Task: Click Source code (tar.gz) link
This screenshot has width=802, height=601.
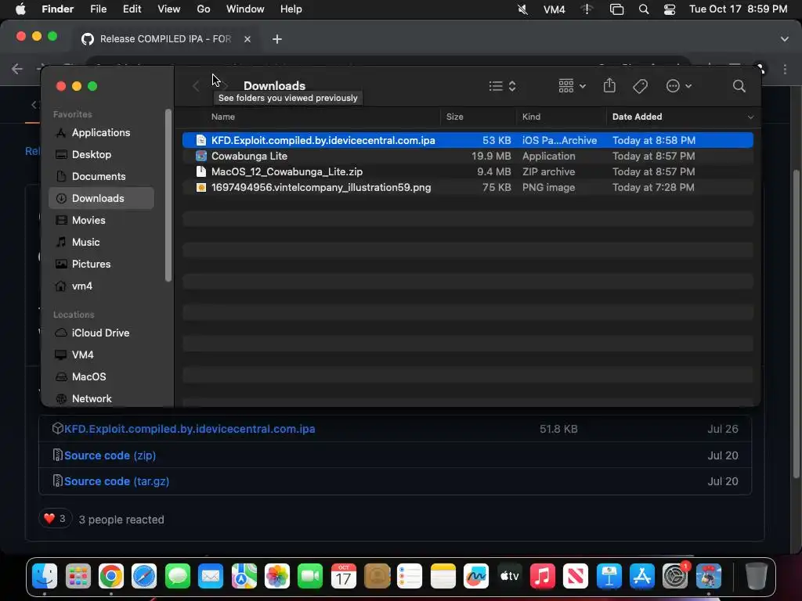Action: pyautogui.click(x=117, y=481)
